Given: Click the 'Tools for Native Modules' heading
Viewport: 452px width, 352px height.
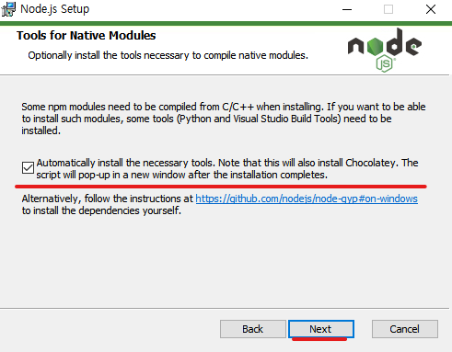Looking at the screenshot, I should point(87,36).
